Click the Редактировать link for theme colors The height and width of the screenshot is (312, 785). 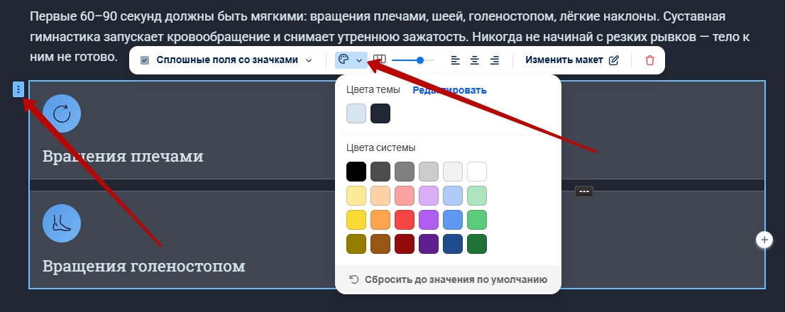(x=449, y=90)
